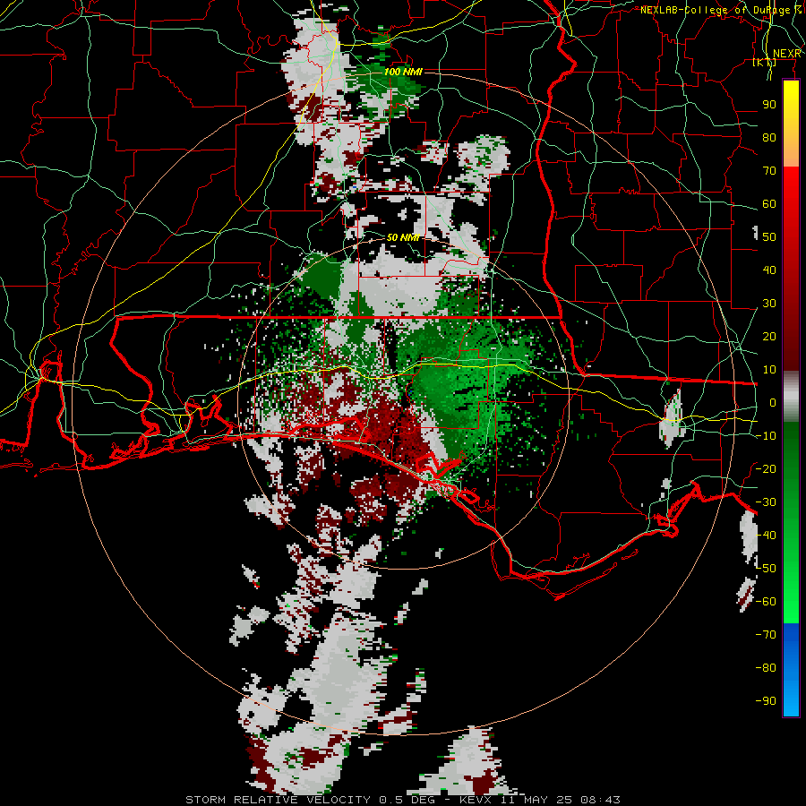The height and width of the screenshot is (806, 806).
Task: Click the 0 value on velocity scale
Action: tap(773, 403)
